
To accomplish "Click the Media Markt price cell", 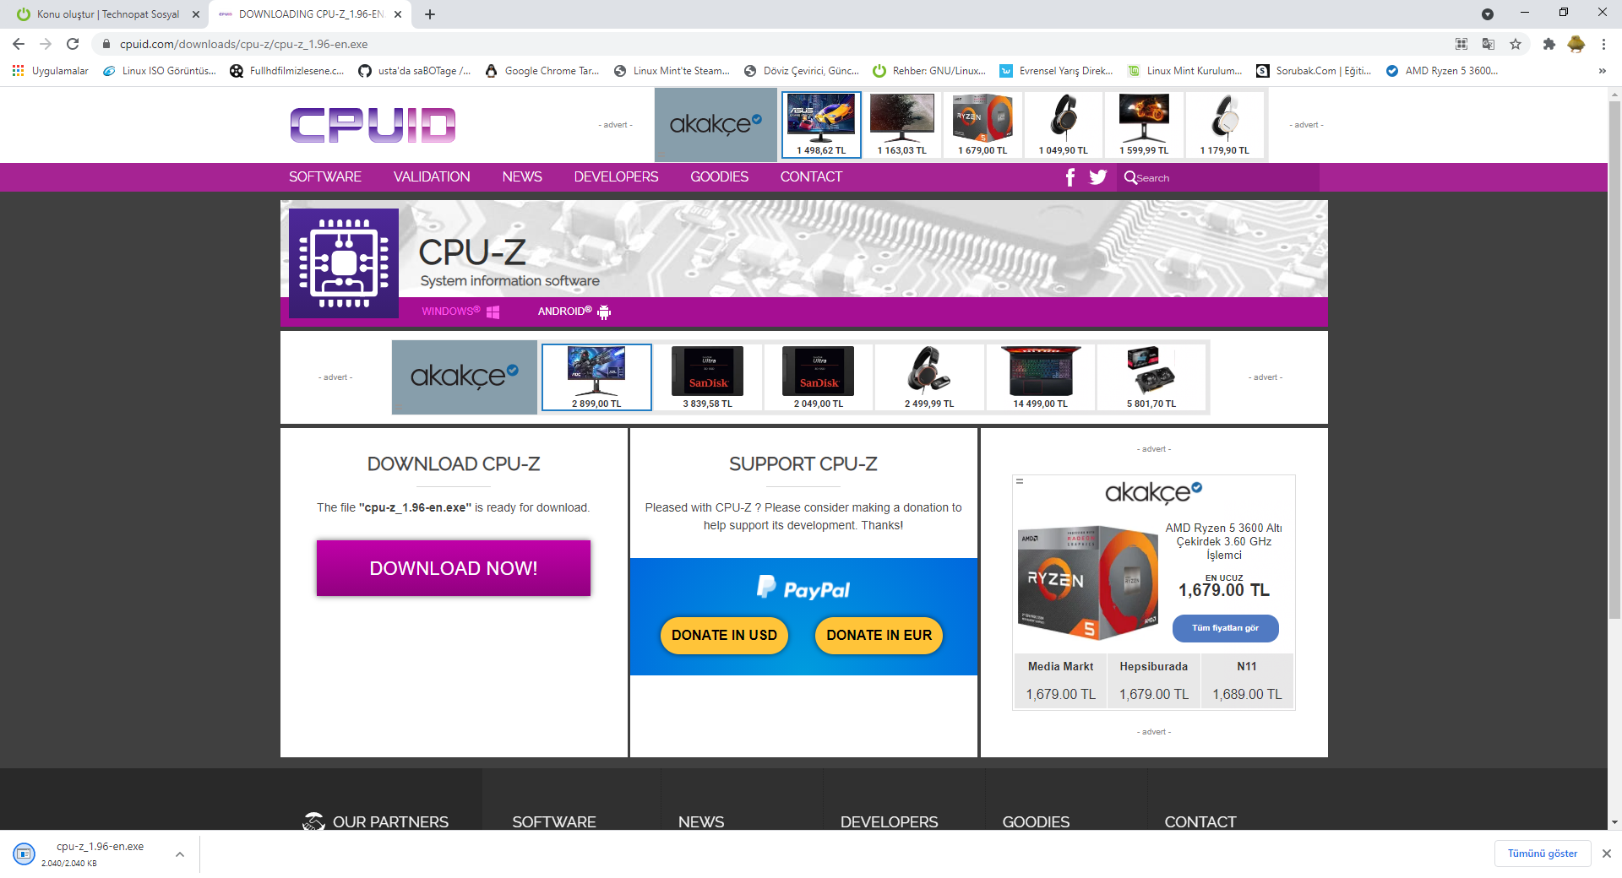I will coord(1060,682).
